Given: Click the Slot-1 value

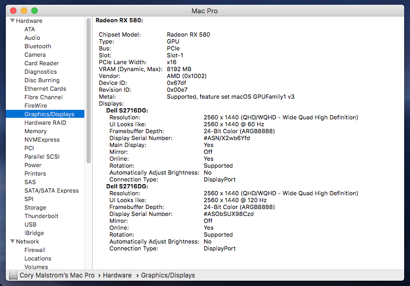Looking at the screenshot, I should (x=175, y=55).
